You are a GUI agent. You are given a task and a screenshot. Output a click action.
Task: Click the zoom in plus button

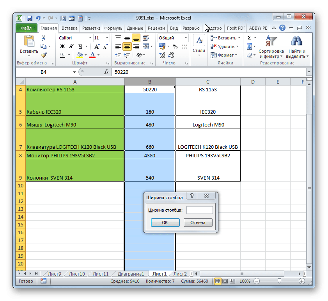[x=301, y=281]
